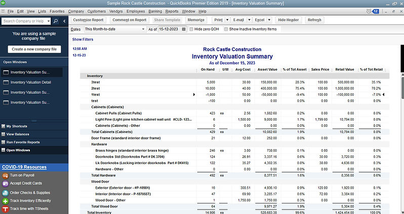Image resolution: width=404 pixels, height=214 pixels.
Task: Open the COVID-19 Resources link
Action: click(x=24, y=167)
